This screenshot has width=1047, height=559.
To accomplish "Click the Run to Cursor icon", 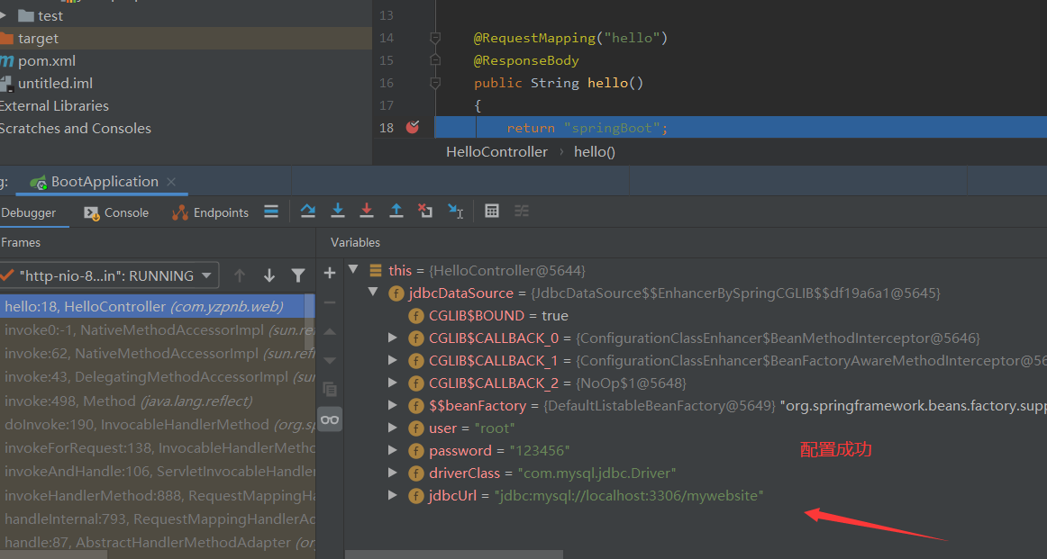I will tap(455, 212).
